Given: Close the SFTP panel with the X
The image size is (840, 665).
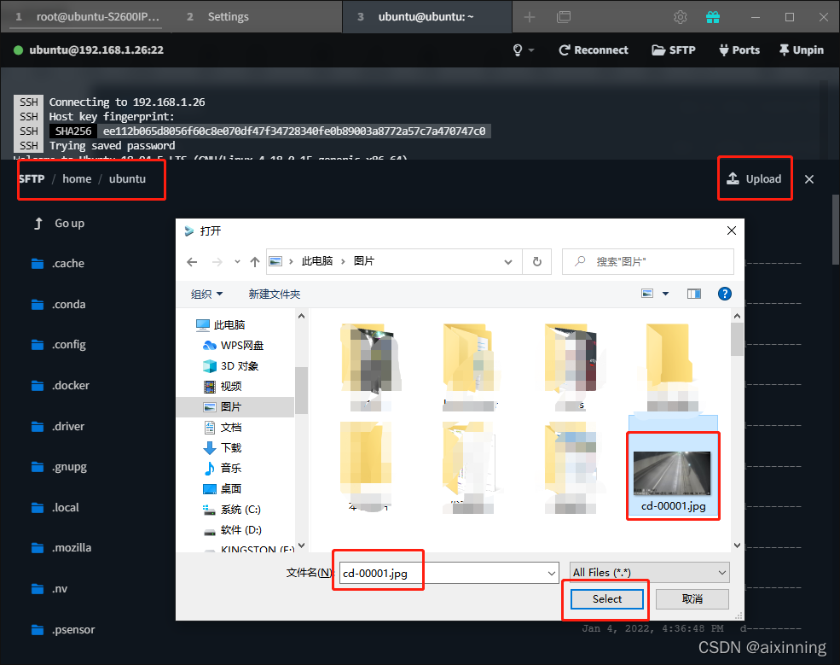Looking at the screenshot, I should tap(809, 179).
